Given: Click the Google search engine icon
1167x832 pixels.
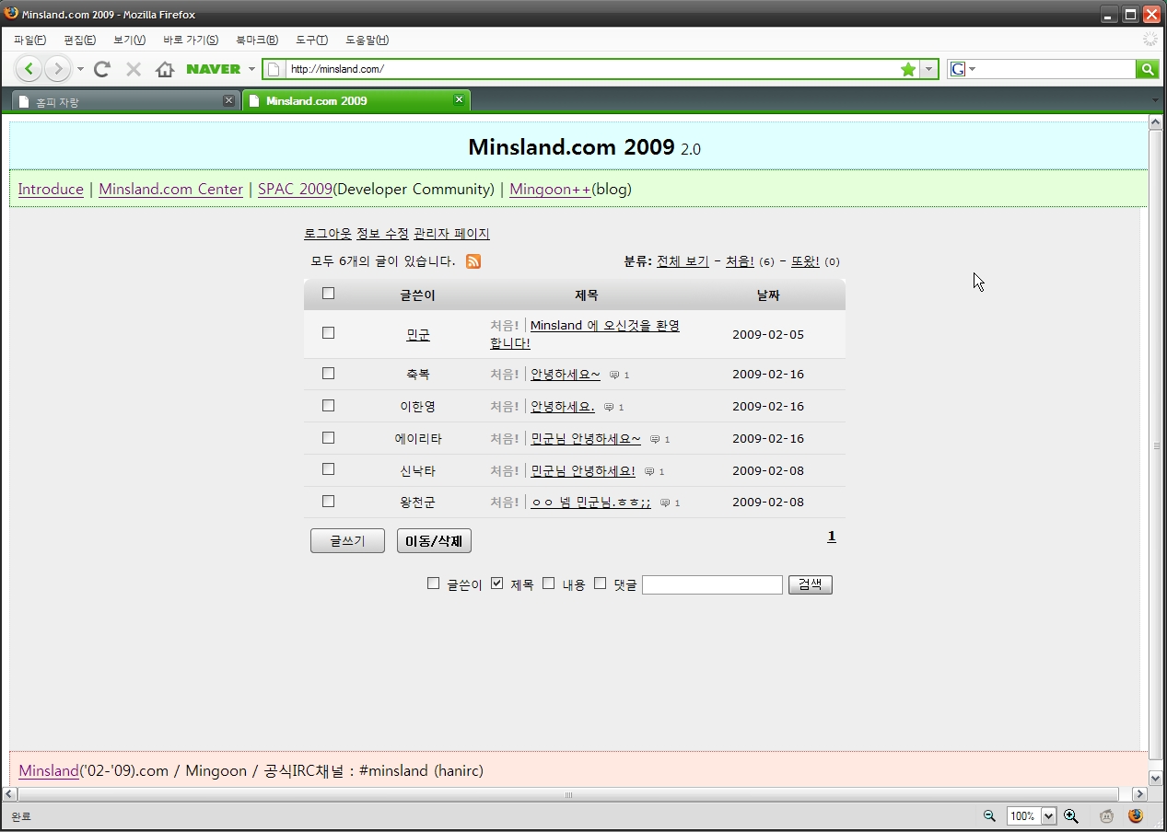Looking at the screenshot, I should pyautogui.click(x=958, y=69).
